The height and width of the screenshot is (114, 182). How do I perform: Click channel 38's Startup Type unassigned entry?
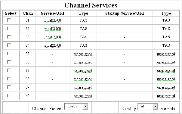(x=166, y=79)
